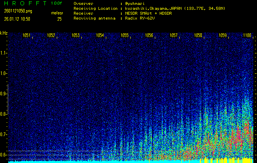Click the 1.1 frequency axis label
Viewport: 257px width, 163px height.
[x=4, y=53]
